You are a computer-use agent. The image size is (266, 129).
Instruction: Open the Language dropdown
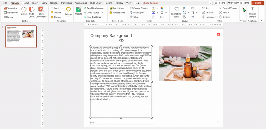pos(209,17)
